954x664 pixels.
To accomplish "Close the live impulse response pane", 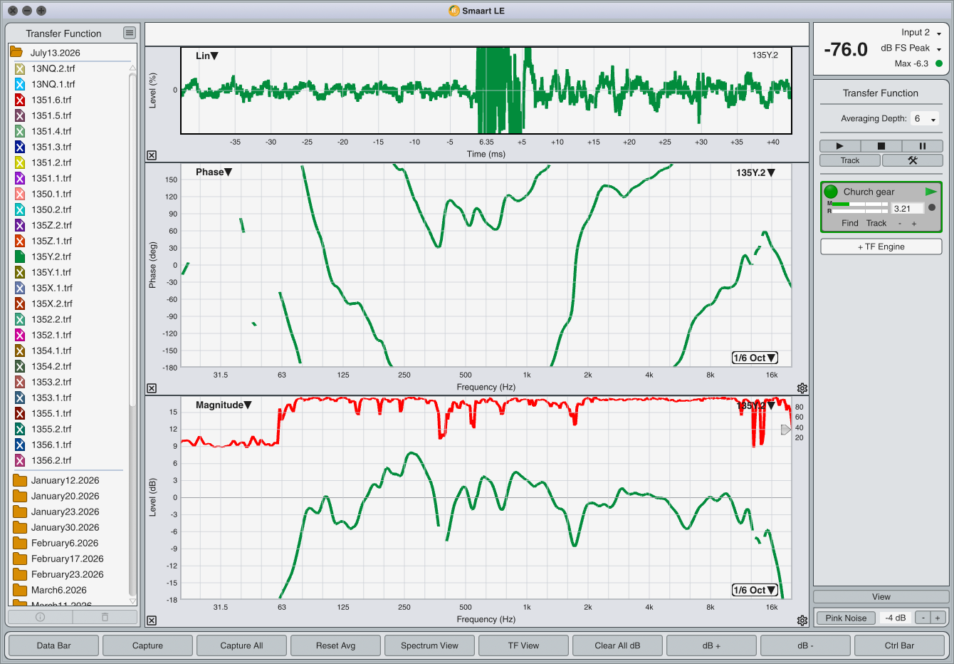I will pyautogui.click(x=152, y=155).
